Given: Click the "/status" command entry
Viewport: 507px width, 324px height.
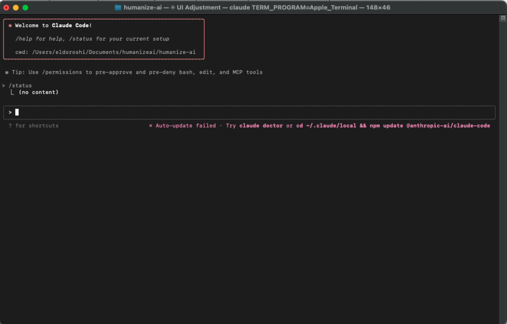Looking at the screenshot, I should pyautogui.click(x=20, y=86).
